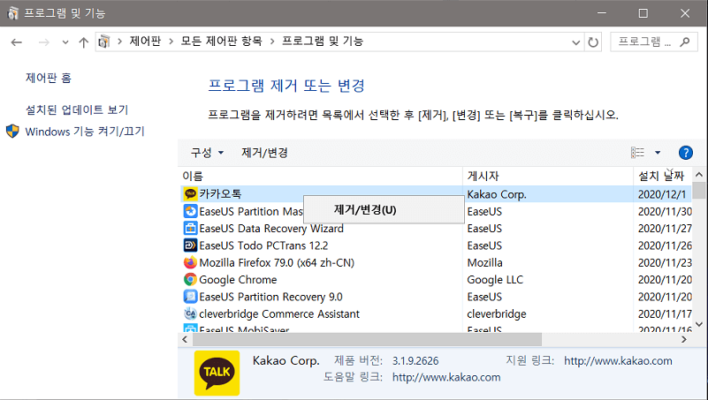The image size is (708, 400).
Task: Click the 2020/11/23 install date cell
Action: 665,262
